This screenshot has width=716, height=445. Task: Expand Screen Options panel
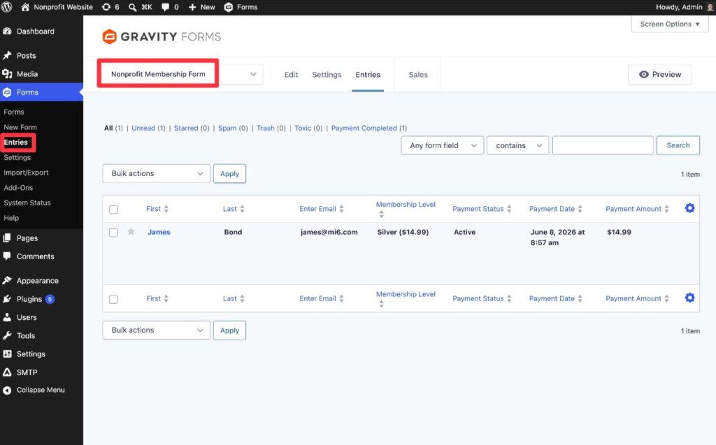coord(669,24)
